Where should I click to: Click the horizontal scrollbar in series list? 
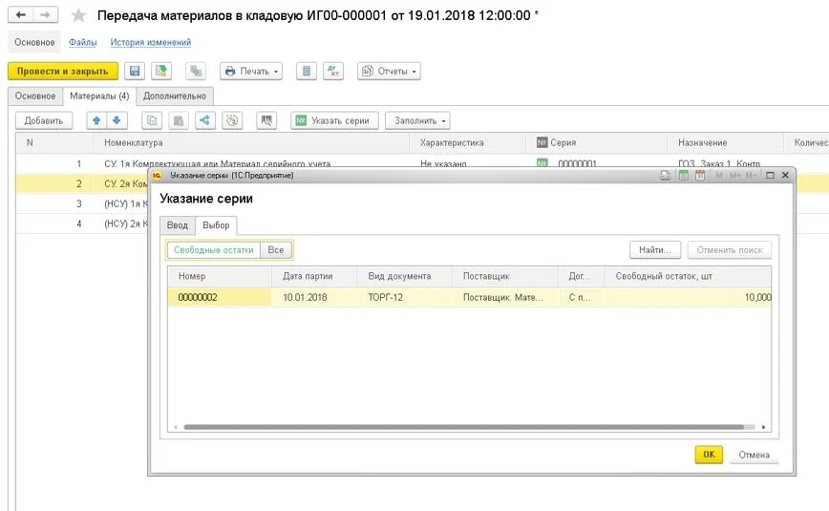click(x=463, y=427)
